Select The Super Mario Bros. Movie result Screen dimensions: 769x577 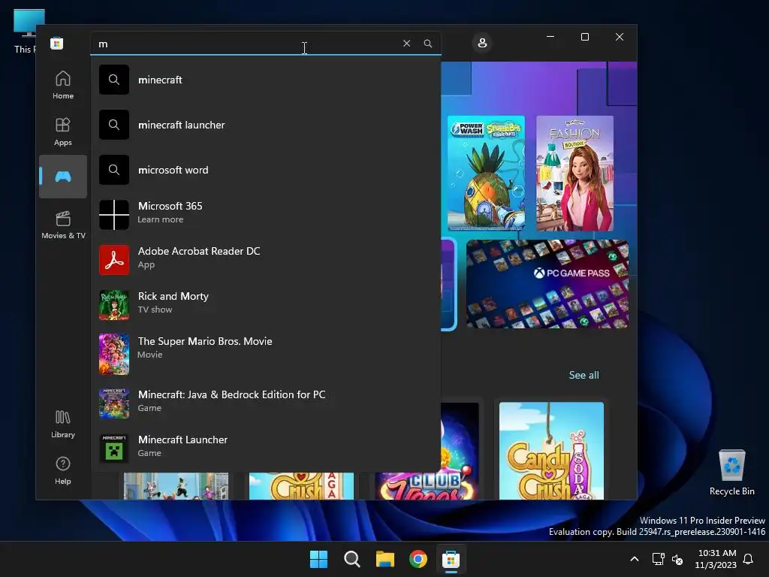point(265,355)
